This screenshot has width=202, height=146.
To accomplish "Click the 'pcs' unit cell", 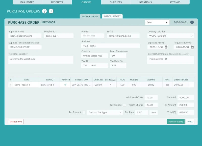I will [167, 85].
